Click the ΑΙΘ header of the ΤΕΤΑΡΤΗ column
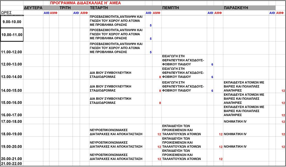The height and width of the screenshot is (167, 286). click(148, 13)
